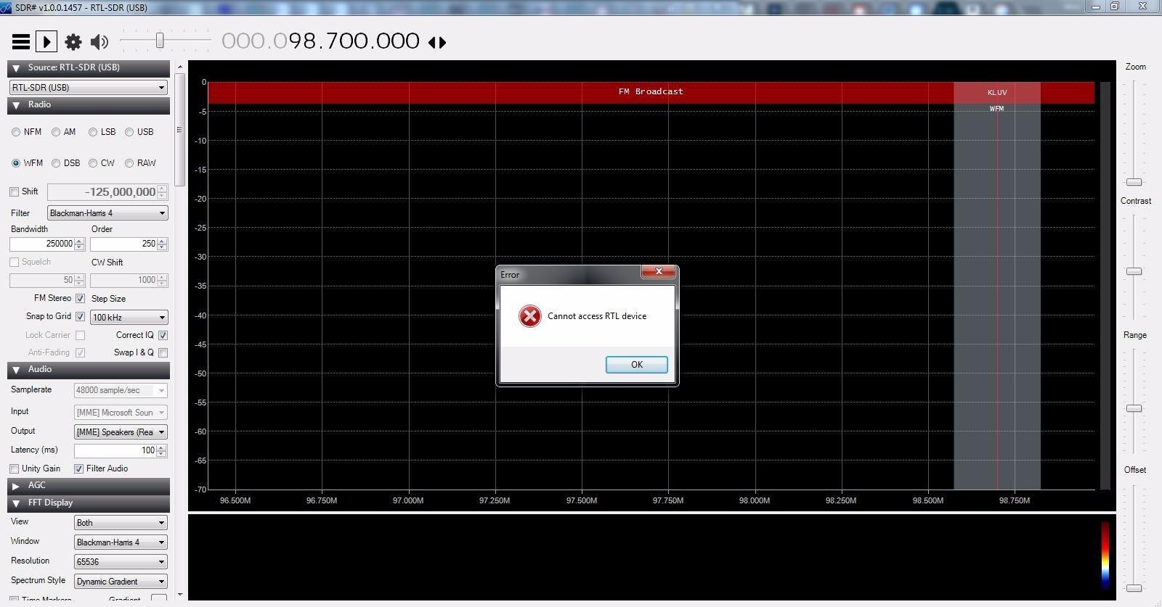
Task: Open the gear configuration settings
Action: pyautogui.click(x=73, y=42)
